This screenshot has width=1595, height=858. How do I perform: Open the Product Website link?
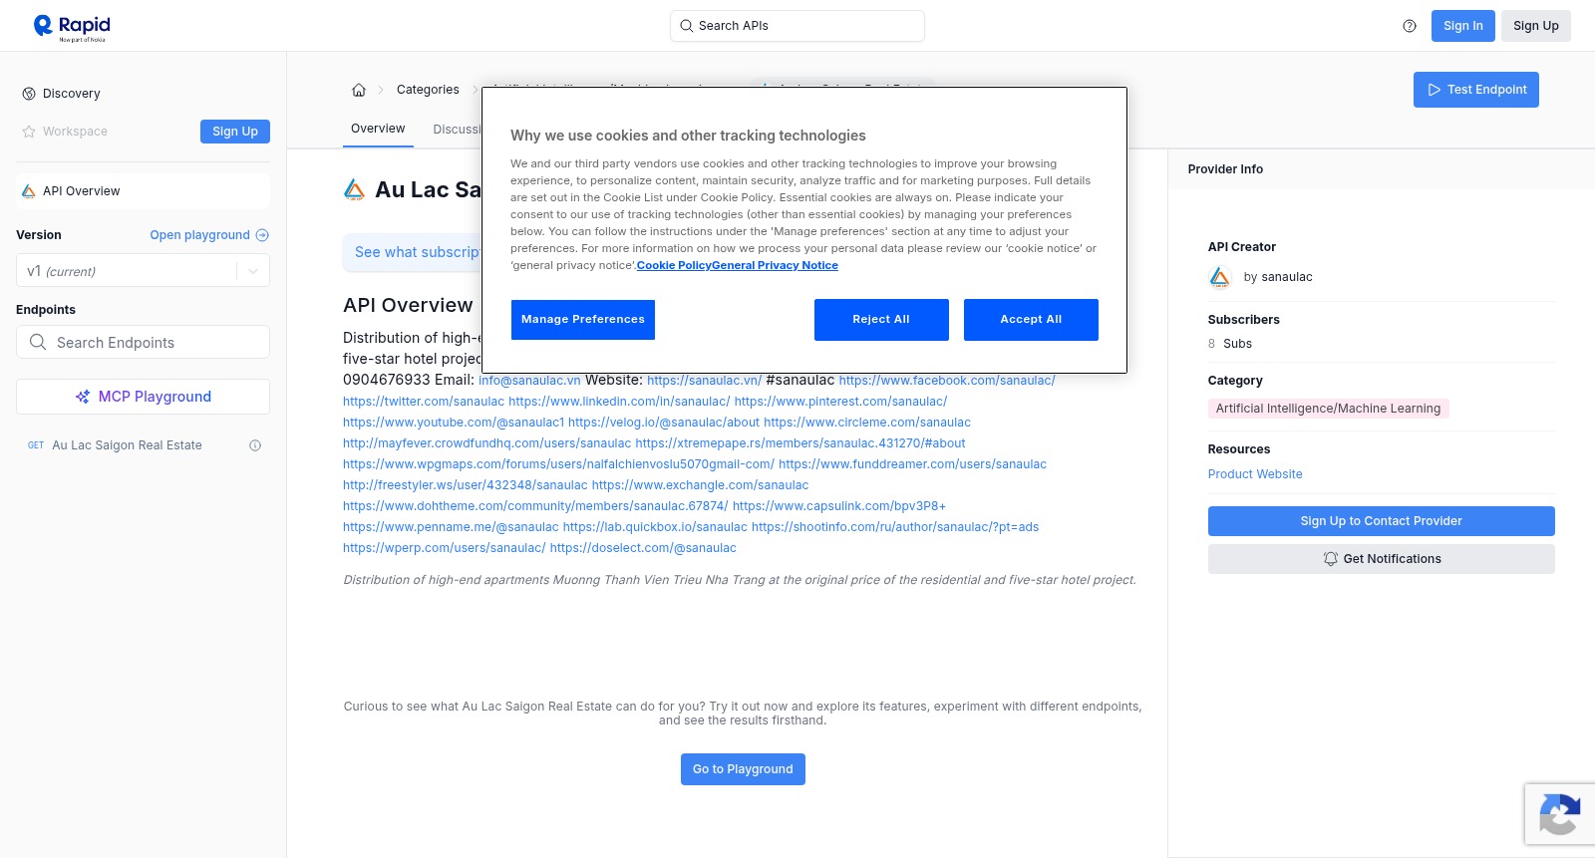click(x=1255, y=474)
